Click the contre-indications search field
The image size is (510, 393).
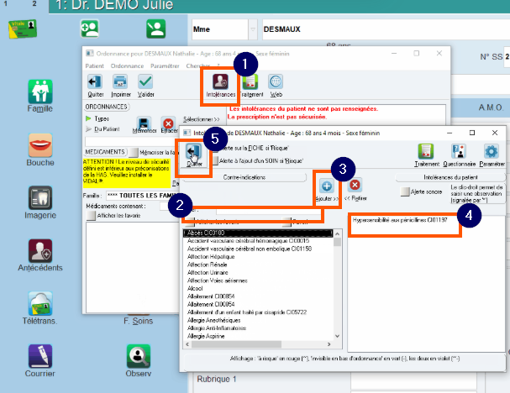pyautogui.click(x=268, y=212)
